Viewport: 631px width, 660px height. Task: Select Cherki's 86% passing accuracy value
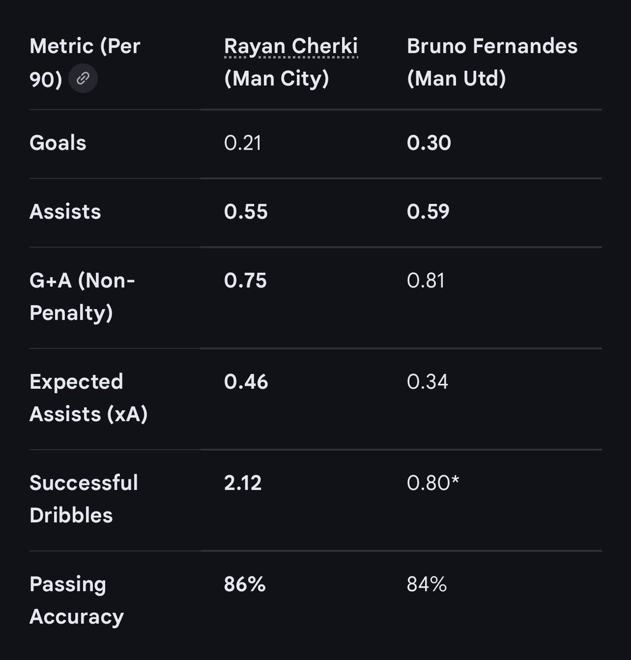pos(245,584)
